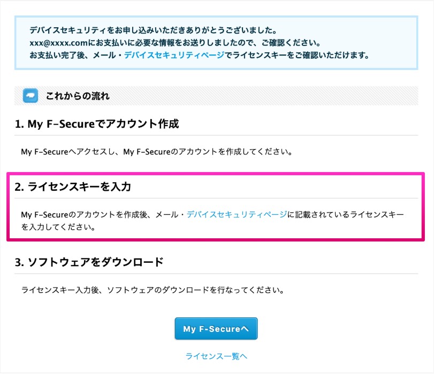This screenshot has height=374, width=434.
Task: Open デバイスセキュリティページ link in step 2 description
Action: 237,214
